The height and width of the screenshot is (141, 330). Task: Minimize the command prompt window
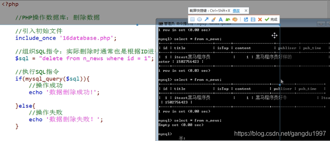pos(321,23)
